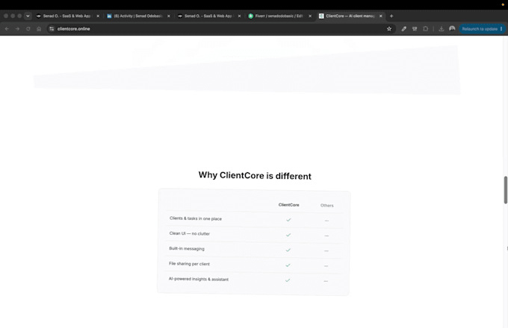
Task: Open Chrome's three-dot menu
Action: [501, 29]
